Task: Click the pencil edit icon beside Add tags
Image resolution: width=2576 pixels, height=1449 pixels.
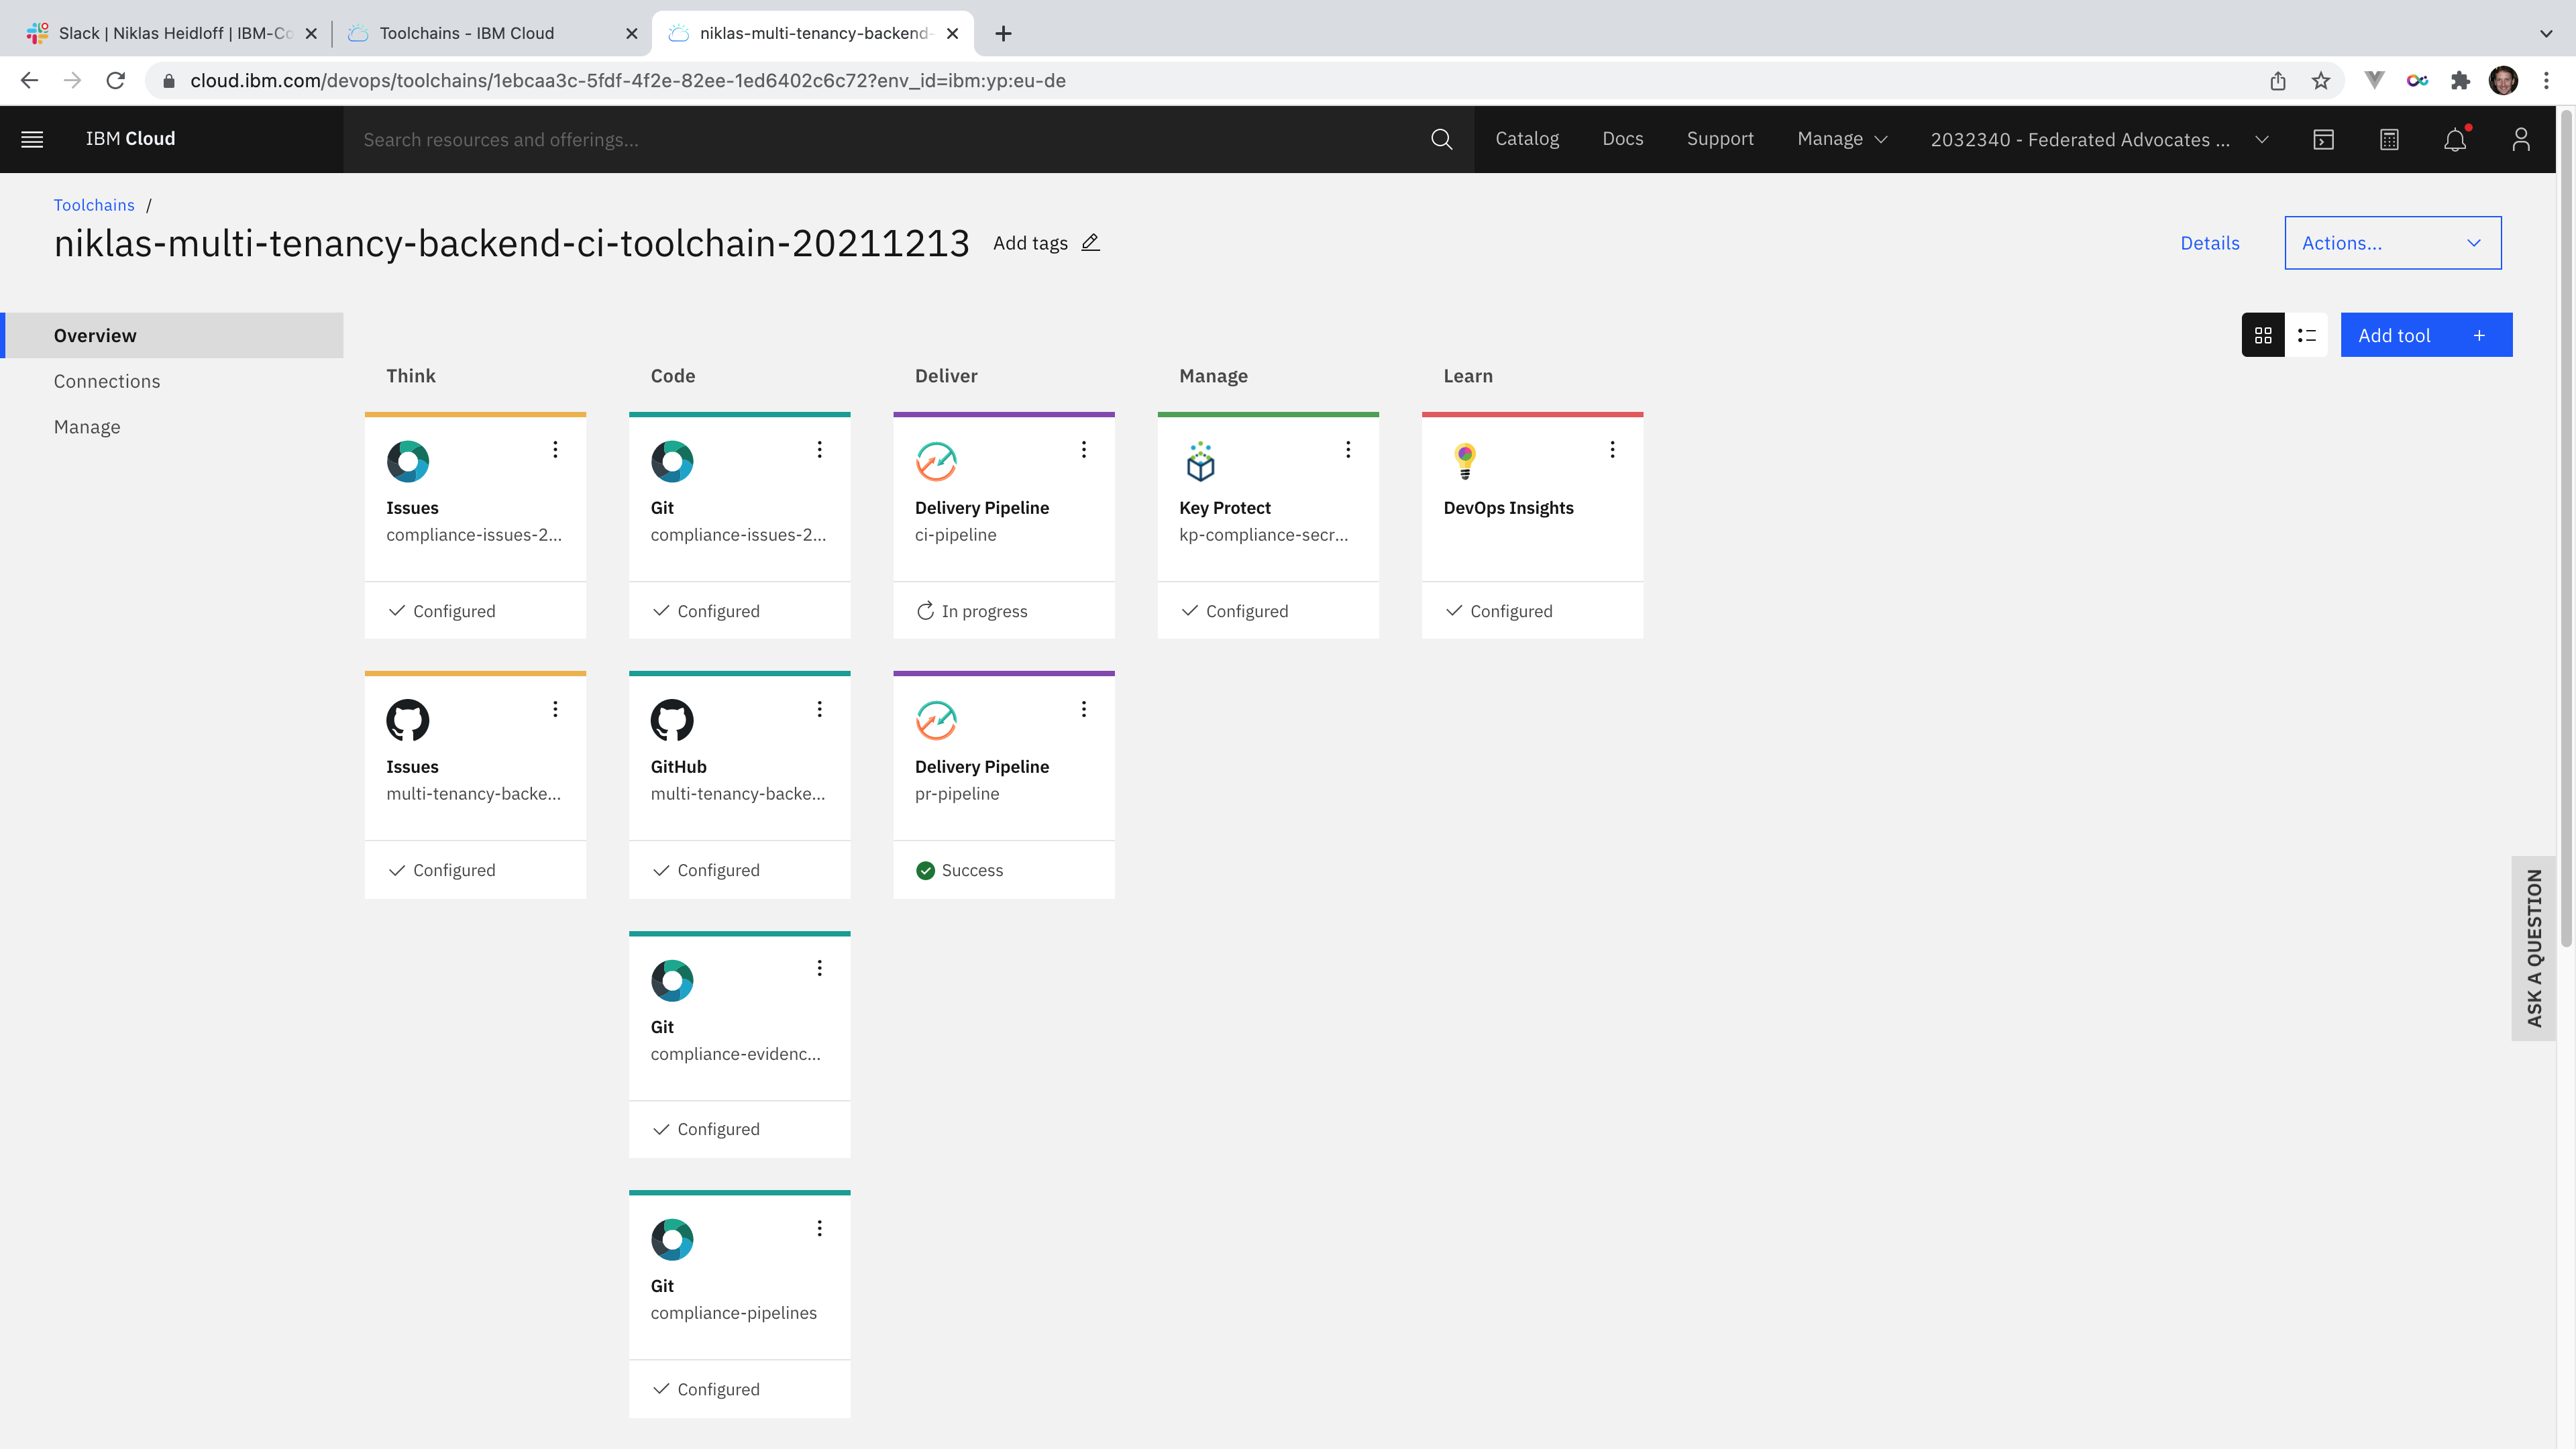Action: pos(1090,243)
